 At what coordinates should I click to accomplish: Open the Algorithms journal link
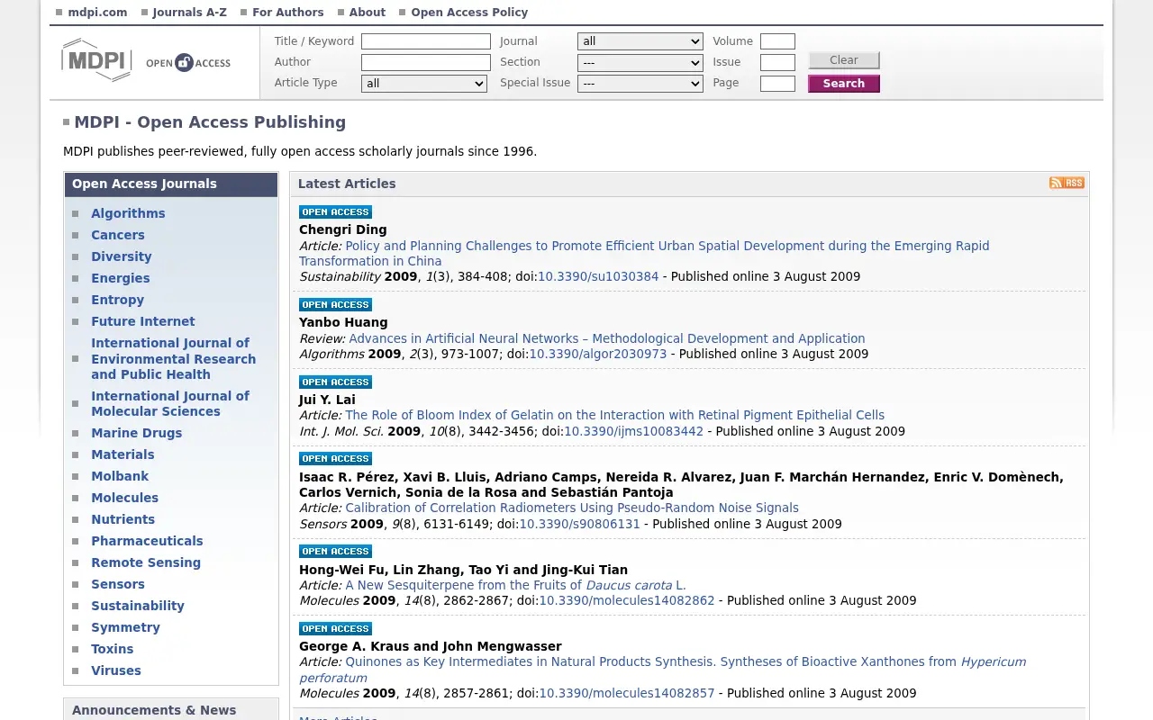click(128, 213)
